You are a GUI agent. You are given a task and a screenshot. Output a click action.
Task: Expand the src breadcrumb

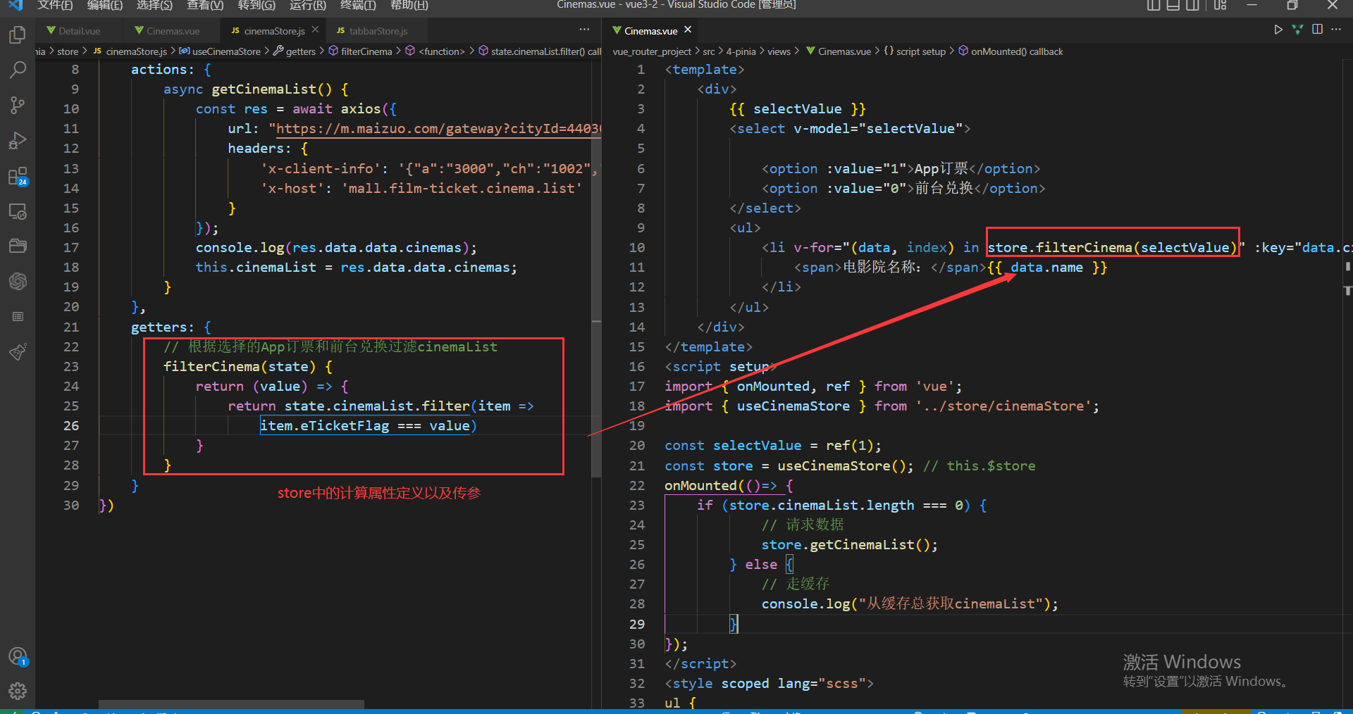[709, 51]
